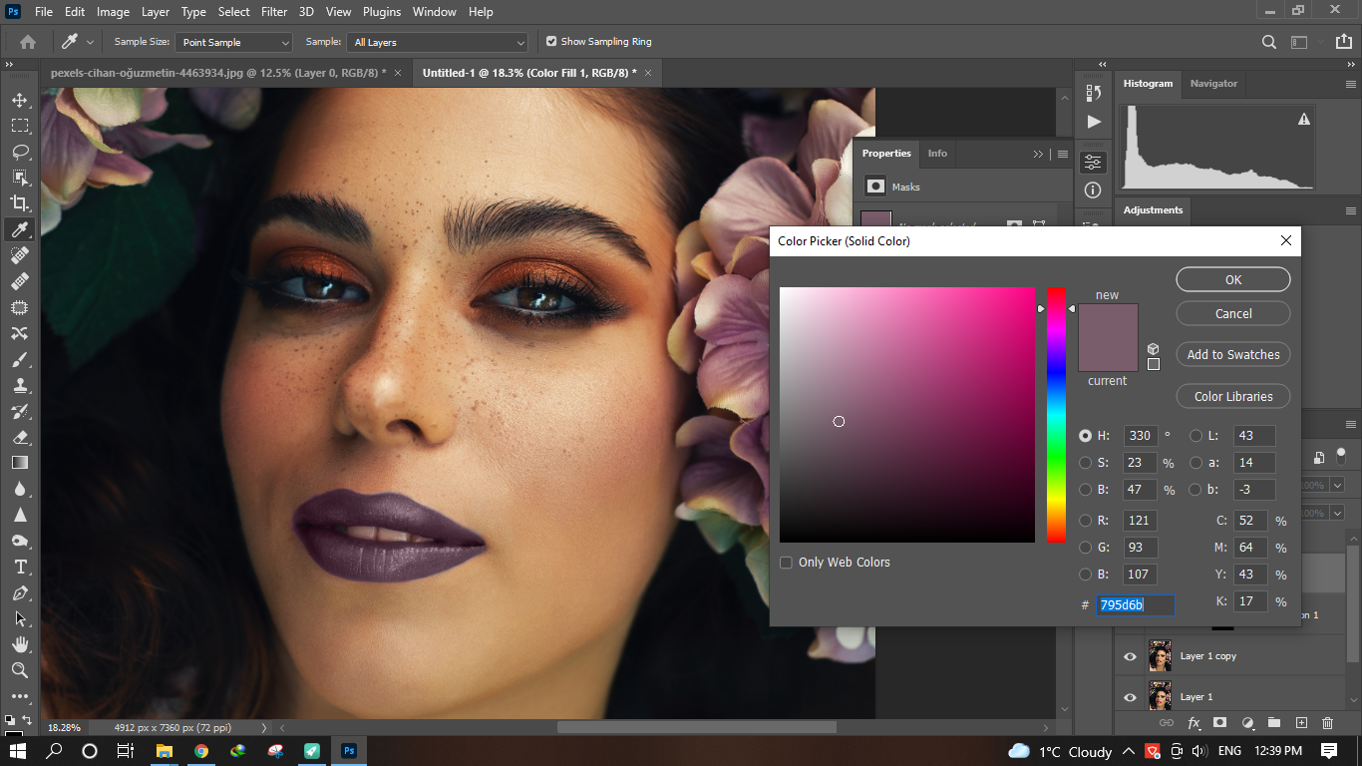This screenshot has height=766, width=1362.
Task: Click the Delete layer trash icon
Action: click(x=1327, y=723)
